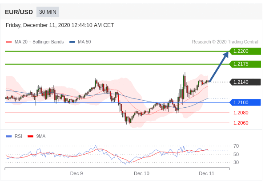
Task: Click the Dec 10 date axis label
Action: pos(142,173)
